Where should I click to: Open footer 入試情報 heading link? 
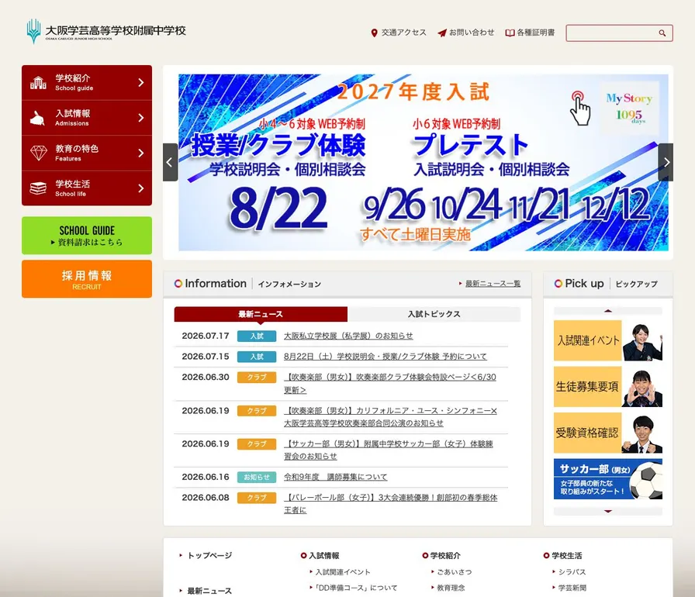[324, 555]
